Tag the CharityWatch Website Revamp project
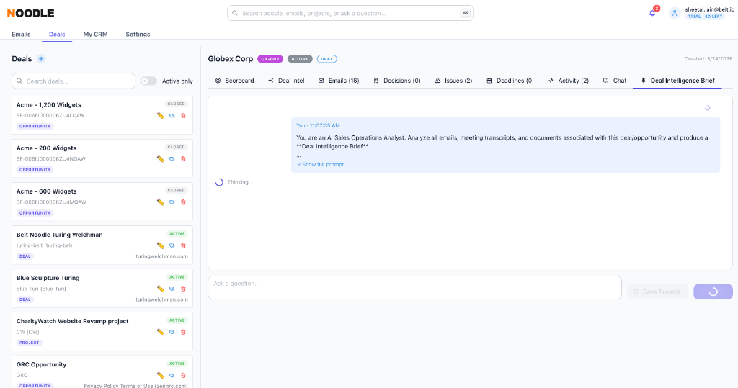 [x=172, y=332]
